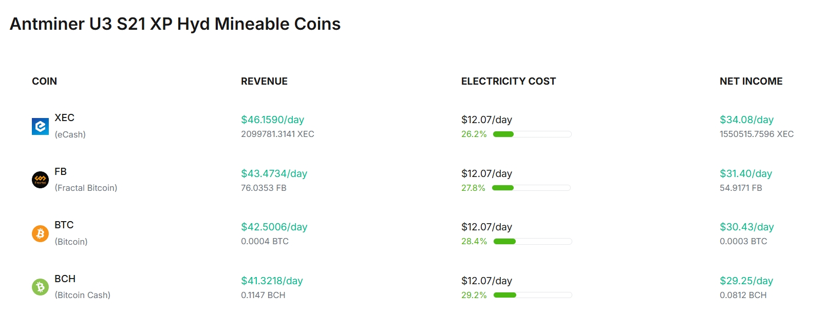Select the eCash XEC coin icon
The height and width of the screenshot is (315, 825).
pyautogui.click(x=40, y=126)
